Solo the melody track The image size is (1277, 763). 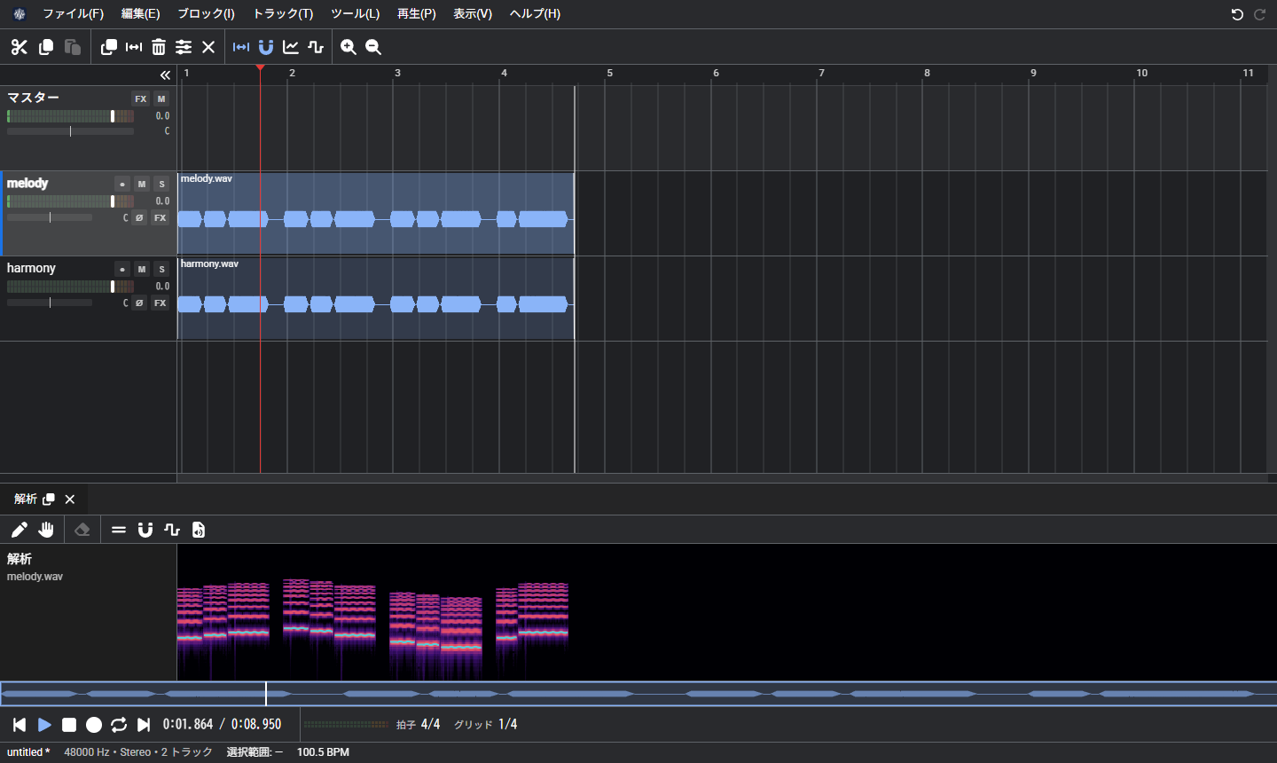coord(161,184)
